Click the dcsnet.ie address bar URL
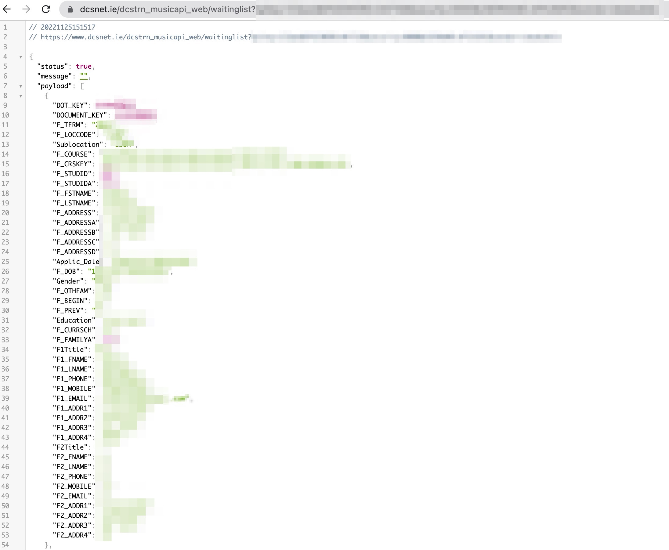This screenshot has height=550, width=669. point(167,9)
